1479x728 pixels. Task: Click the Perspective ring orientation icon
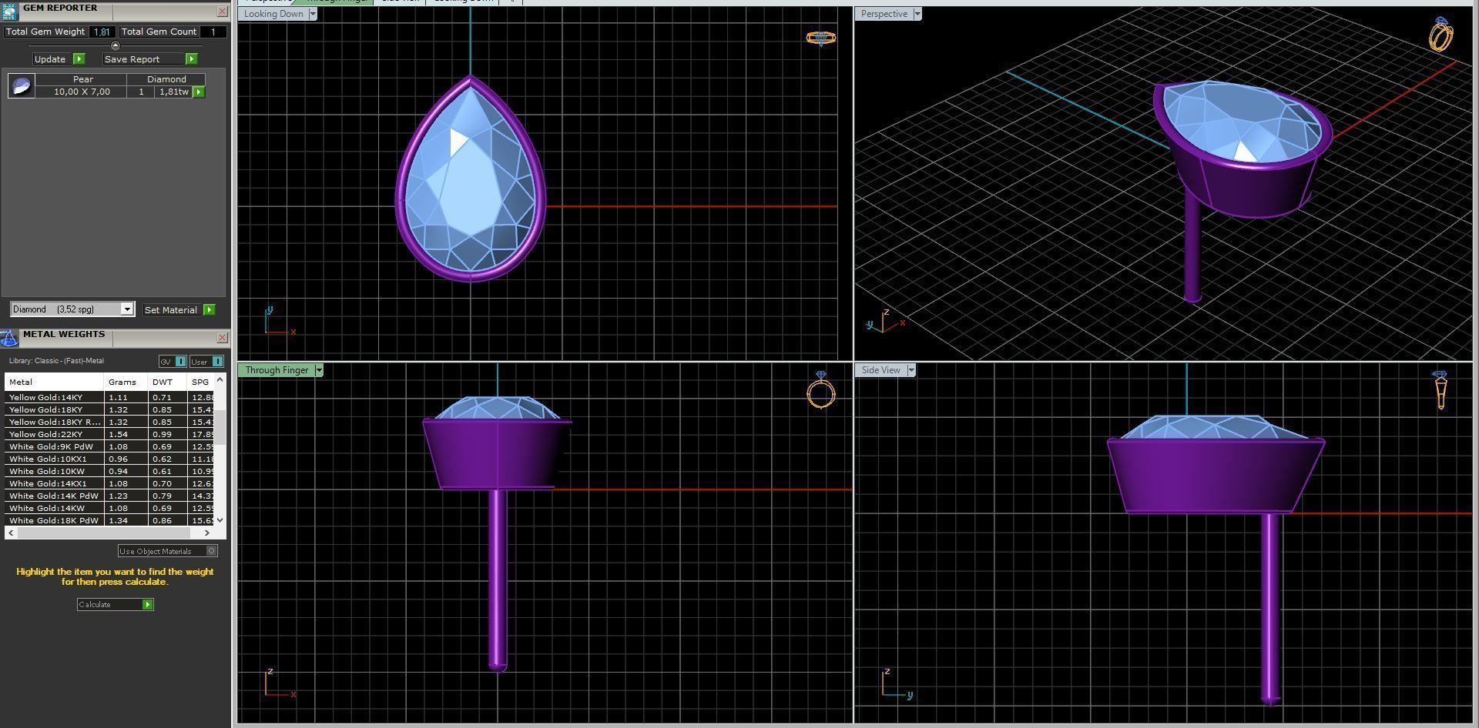(x=1441, y=34)
